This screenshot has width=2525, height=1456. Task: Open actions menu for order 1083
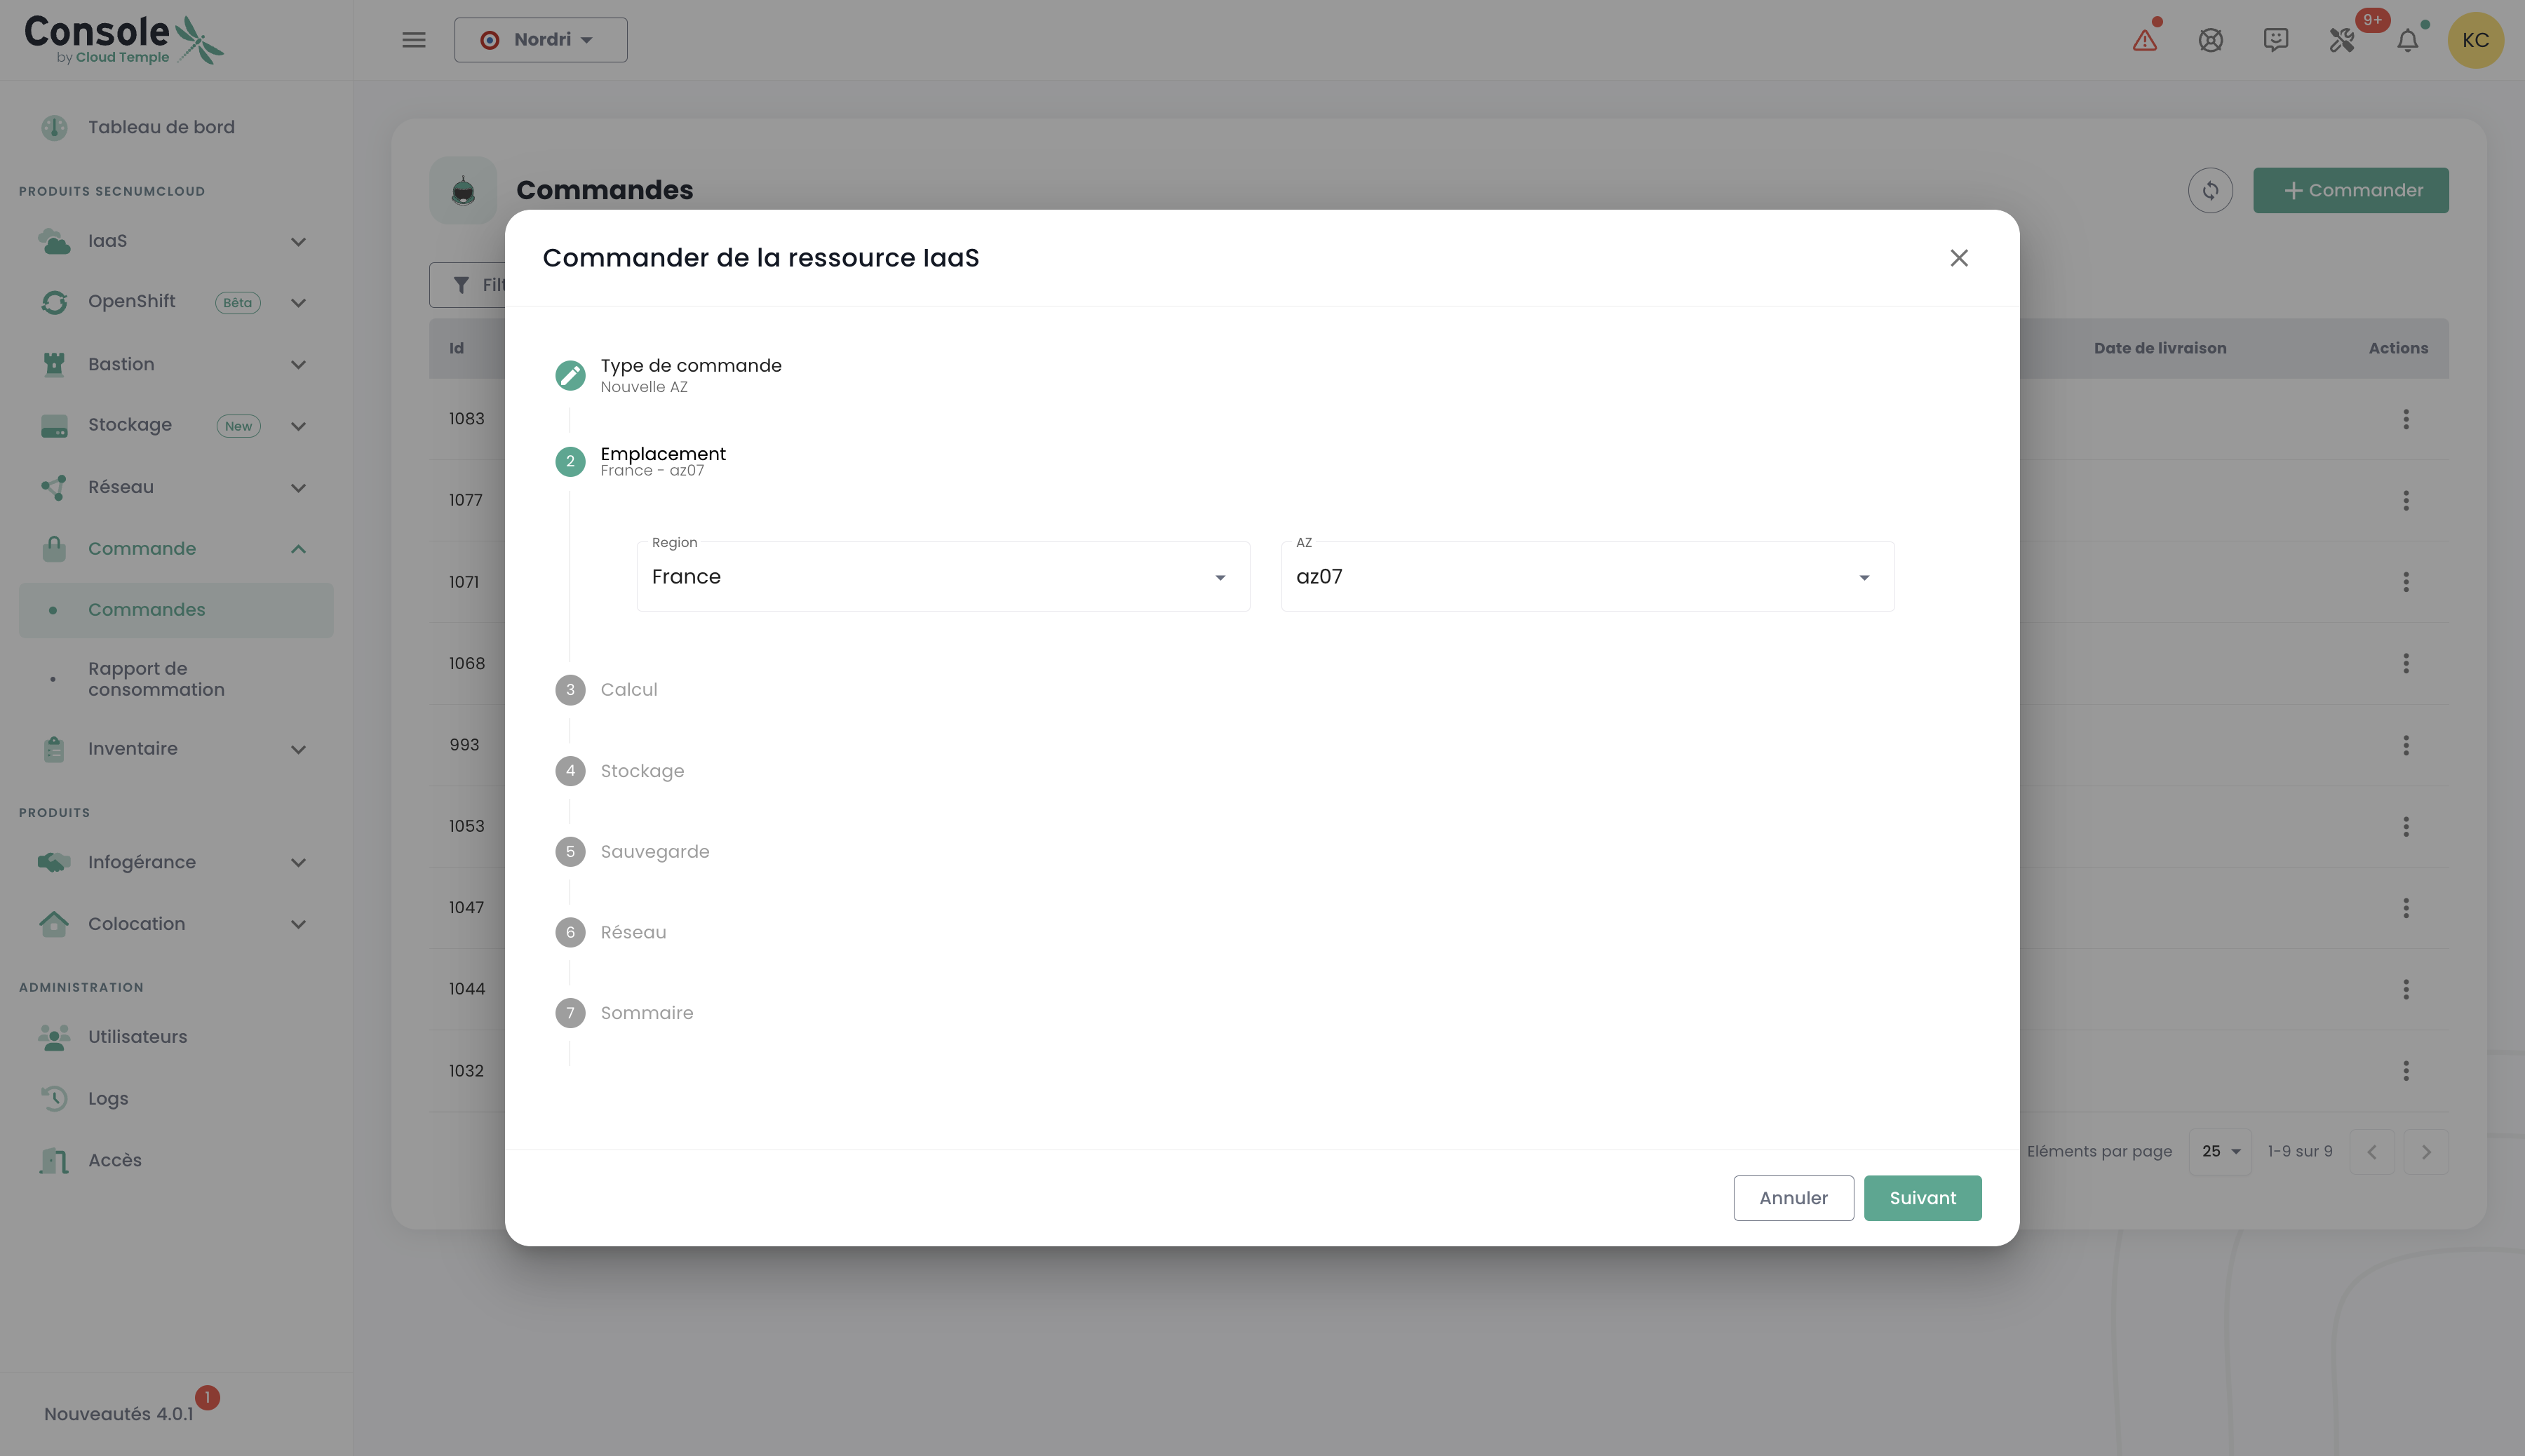click(x=2405, y=419)
